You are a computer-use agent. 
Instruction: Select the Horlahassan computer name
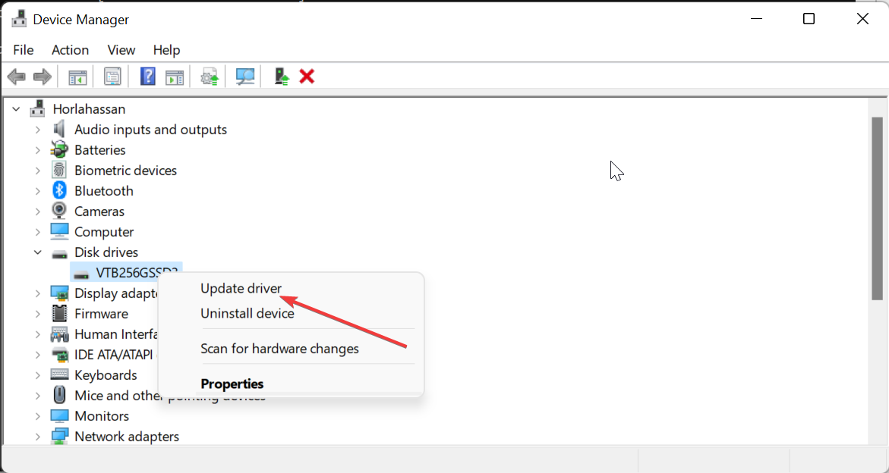click(x=89, y=108)
